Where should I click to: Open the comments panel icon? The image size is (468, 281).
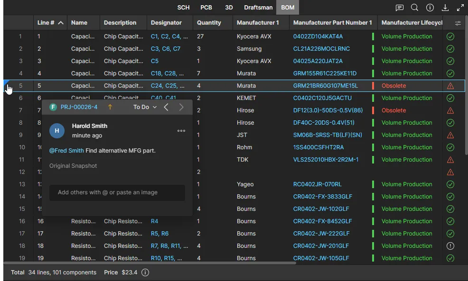point(400,8)
